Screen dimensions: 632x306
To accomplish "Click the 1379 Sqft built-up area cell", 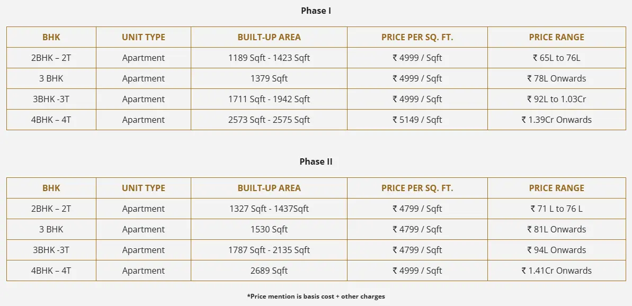I will click(x=269, y=78).
